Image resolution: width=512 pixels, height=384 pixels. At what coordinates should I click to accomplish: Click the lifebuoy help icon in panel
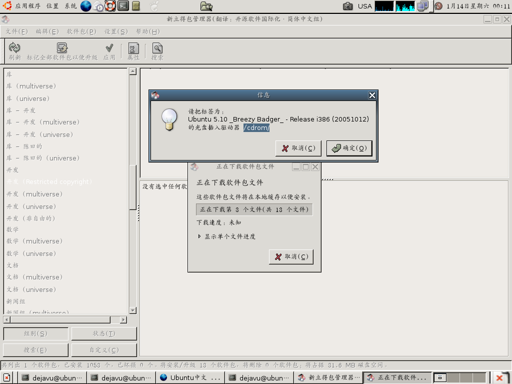tap(110, 6)
